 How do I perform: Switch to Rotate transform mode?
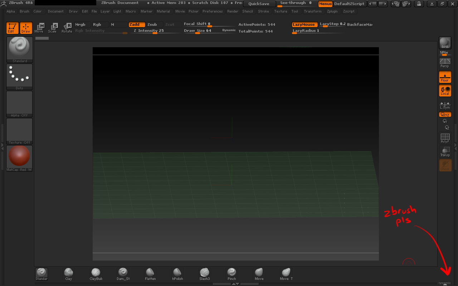67,28
